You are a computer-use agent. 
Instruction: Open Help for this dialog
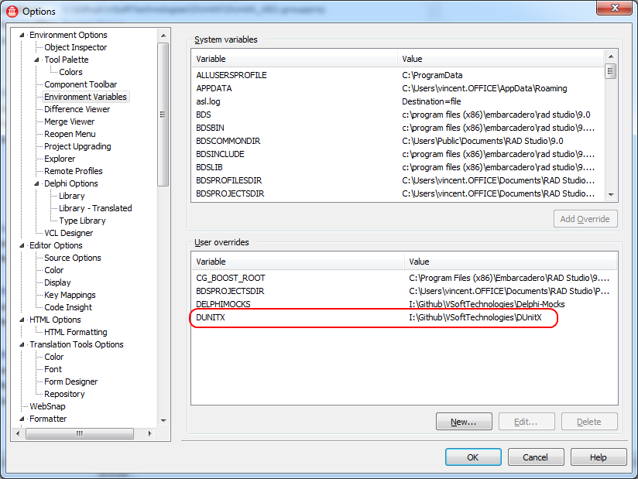point(599,457)
